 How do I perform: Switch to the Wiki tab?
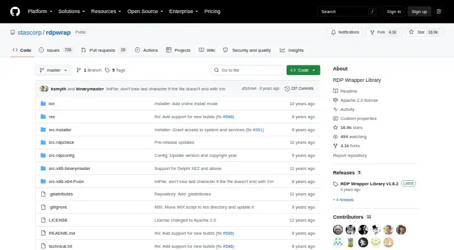[207, 50]
